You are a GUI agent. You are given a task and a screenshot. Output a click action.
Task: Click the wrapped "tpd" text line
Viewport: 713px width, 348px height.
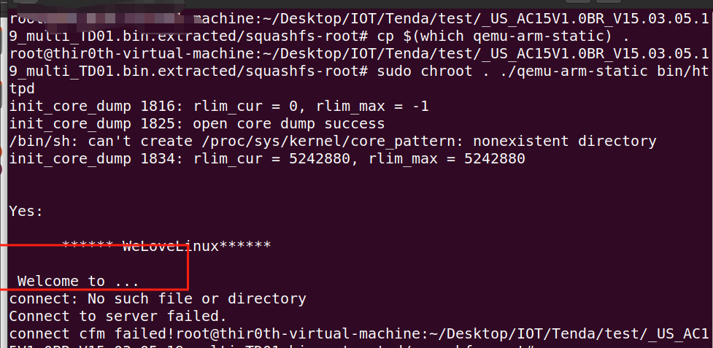(x=23, y=89)
